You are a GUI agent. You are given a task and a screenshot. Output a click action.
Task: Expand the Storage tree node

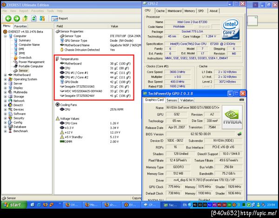pos(5,96)
